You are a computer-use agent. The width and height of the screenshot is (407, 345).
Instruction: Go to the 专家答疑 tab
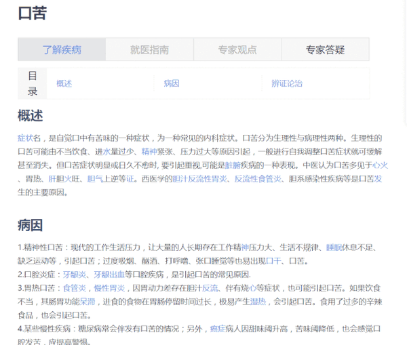(x=325, y=49)
